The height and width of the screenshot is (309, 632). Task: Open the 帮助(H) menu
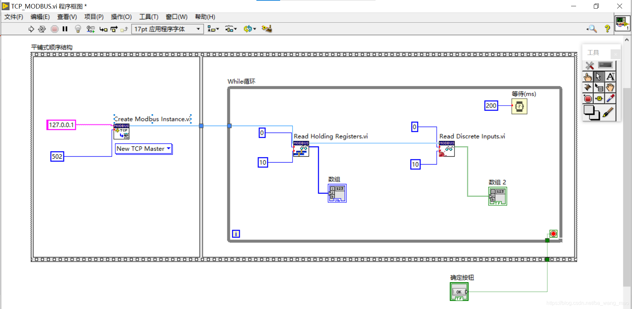205,17
